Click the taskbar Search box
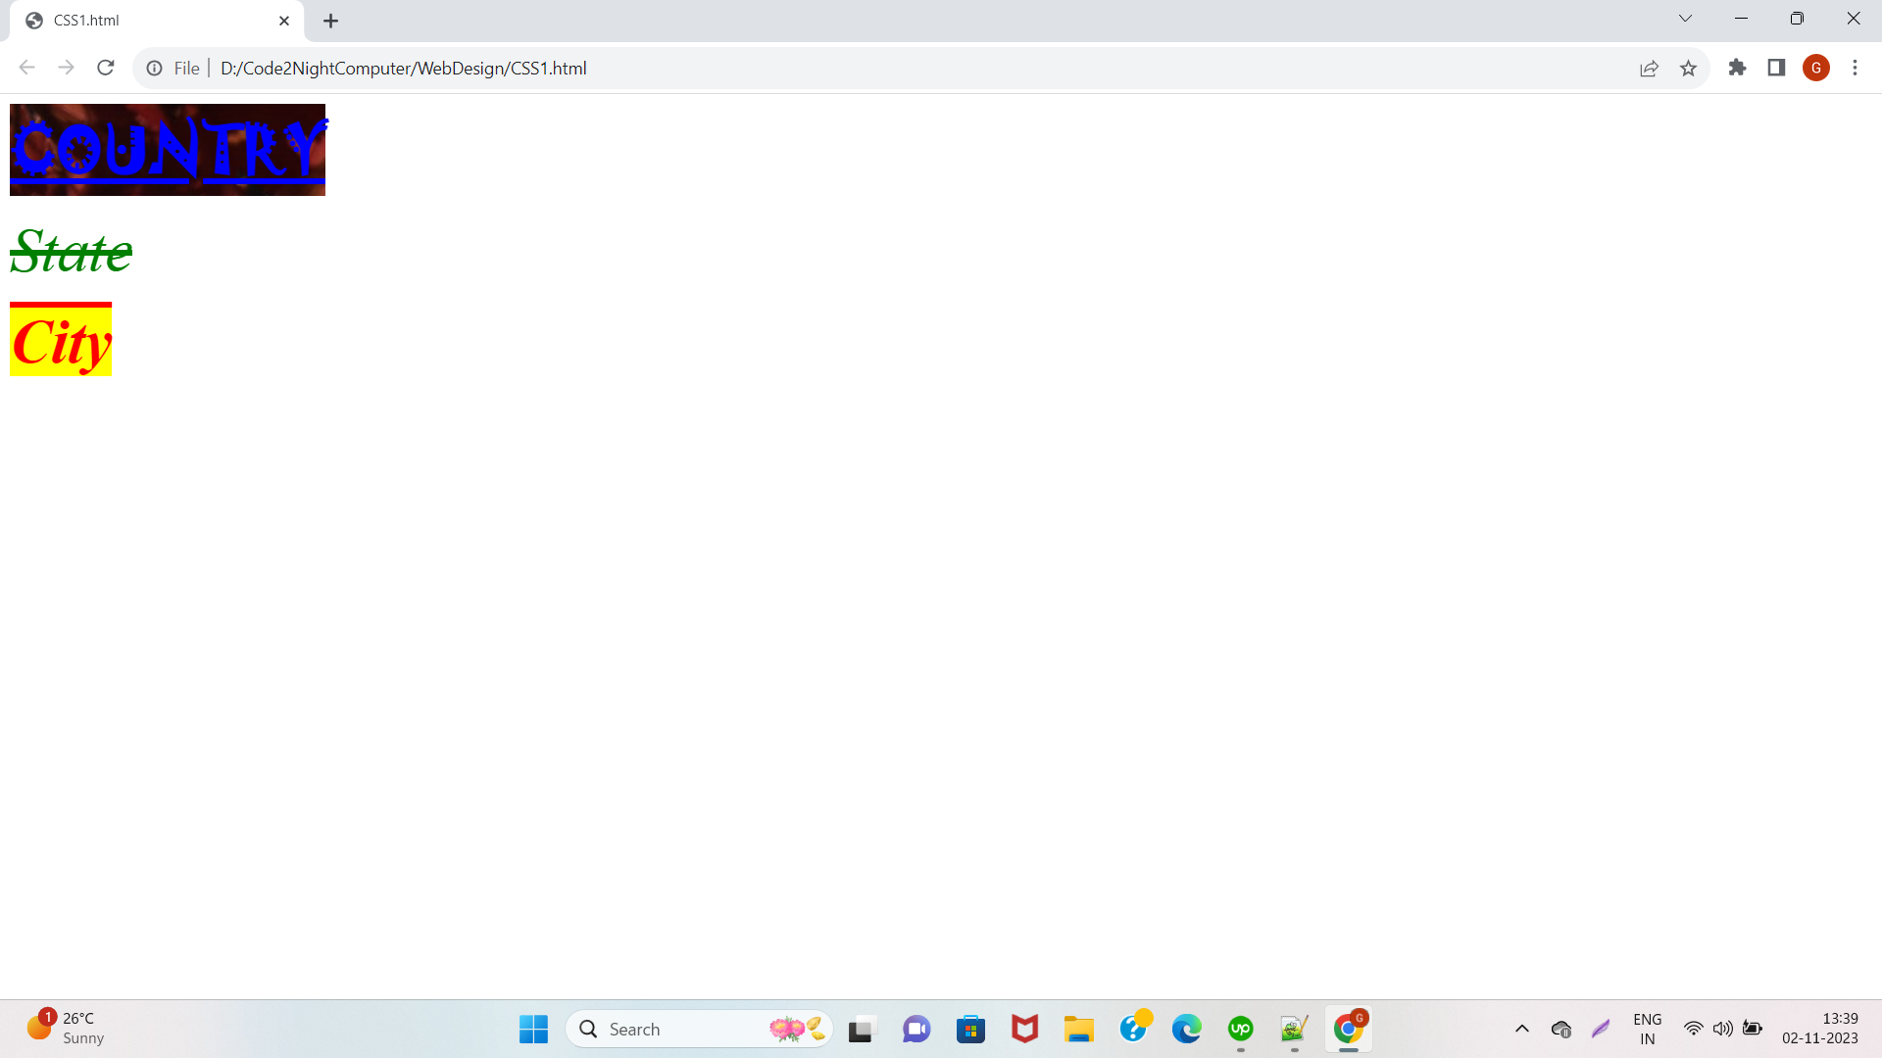Screen dimensions: 1882x1058 pyautogui.click(x=700, y=1030)
